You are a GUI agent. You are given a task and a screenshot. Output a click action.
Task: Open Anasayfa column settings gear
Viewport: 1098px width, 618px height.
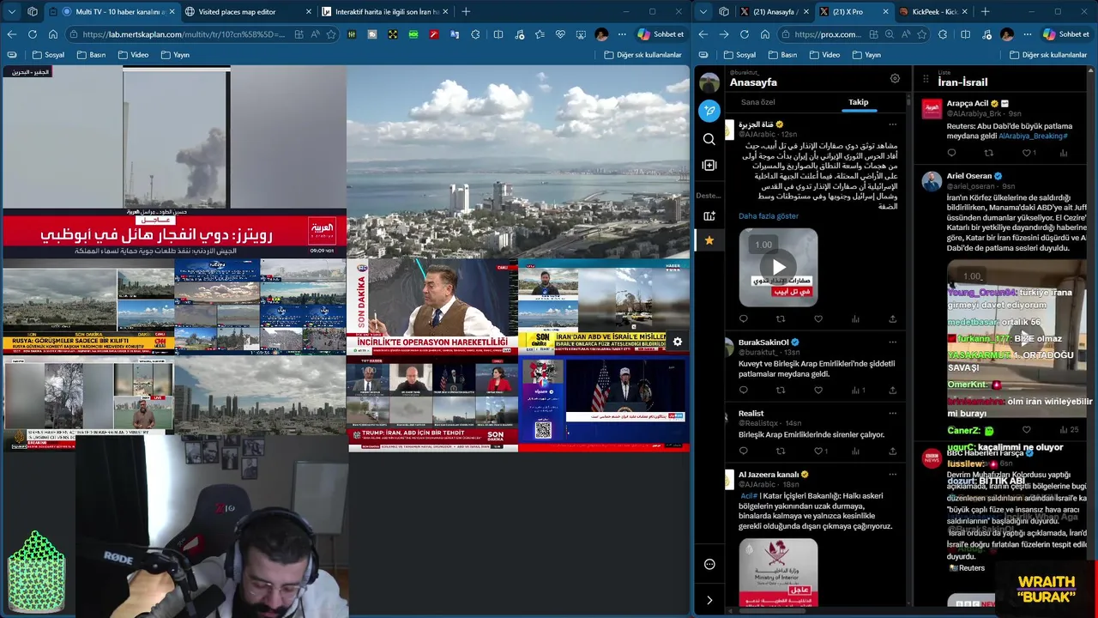895,78
